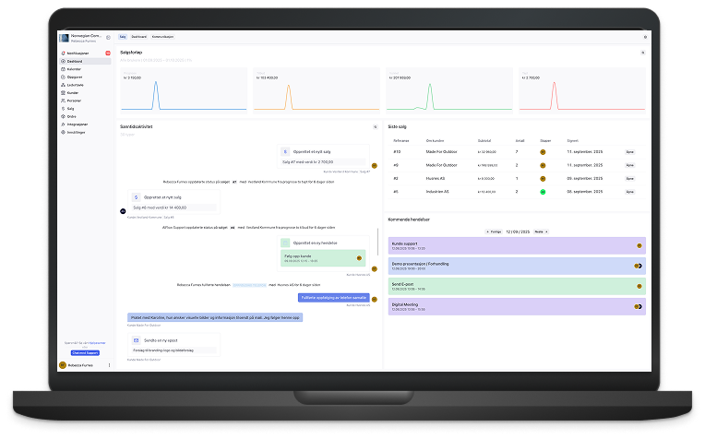Open user menu dots beside Rebecca Furnes
Viewport: 705px width, 439px height.
[109, 365]
